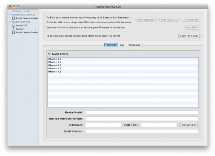Click the ECID (Hex) field
215x156 pixels.
pyautogui.click(x=159, y=125)
